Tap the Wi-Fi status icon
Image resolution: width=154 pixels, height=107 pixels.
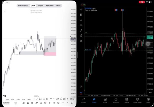147,2
